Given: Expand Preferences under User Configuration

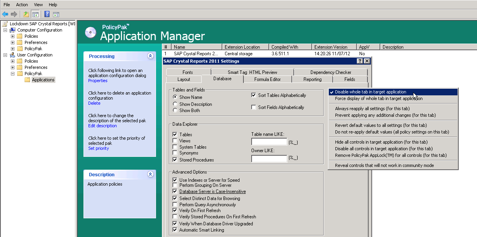Looking at the screenshot, I should pyautogui.click(x=12, y=67).
